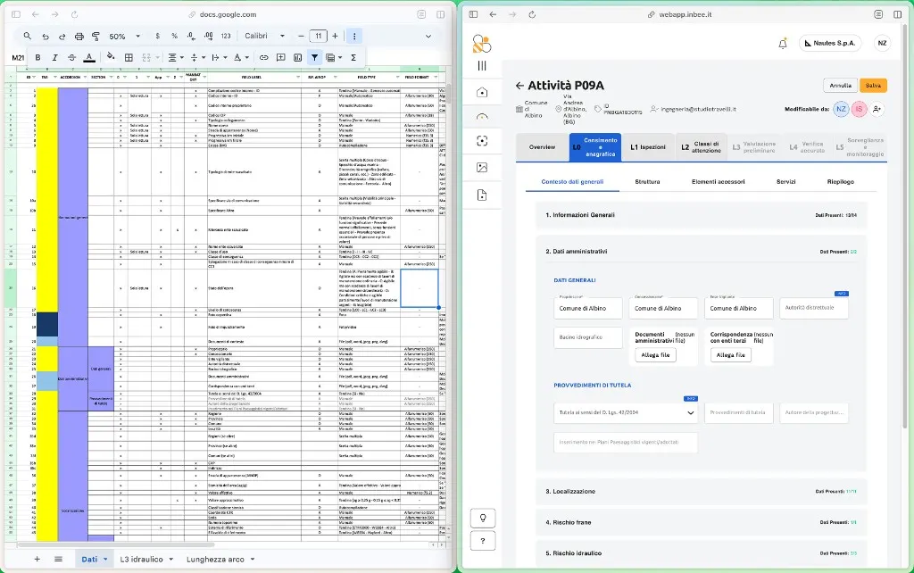Increase decimal places
Viewport: 914px width, 573px height.
[x=208, y=36]
